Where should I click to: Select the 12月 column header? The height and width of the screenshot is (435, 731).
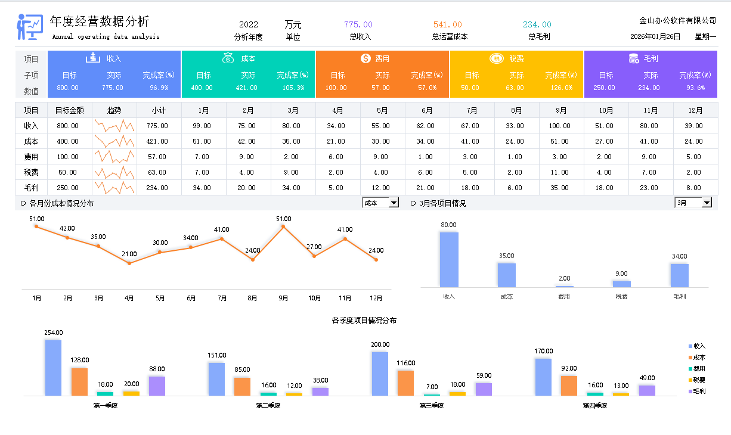click(x=695, y=110)
